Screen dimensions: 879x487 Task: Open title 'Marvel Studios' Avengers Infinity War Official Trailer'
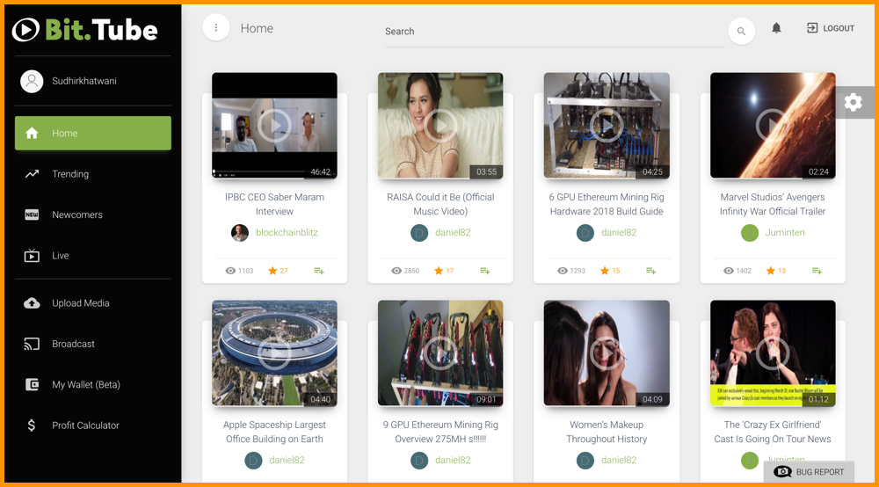(x=773, y=204)
